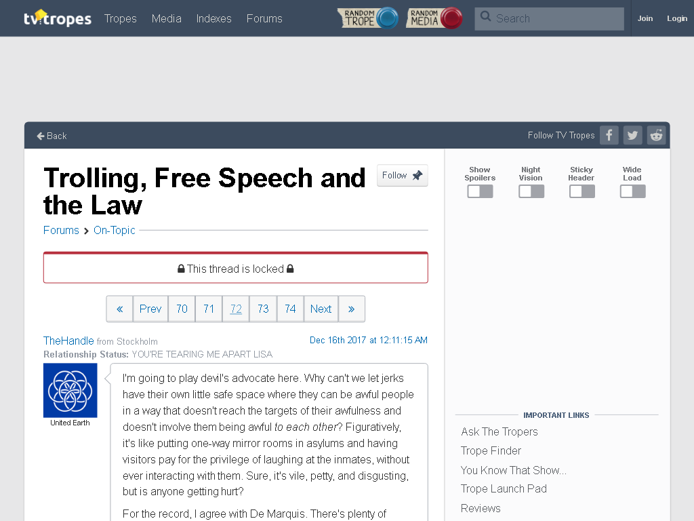Click the Random Trope blue button
694x521 pixels.
(368, 18)
